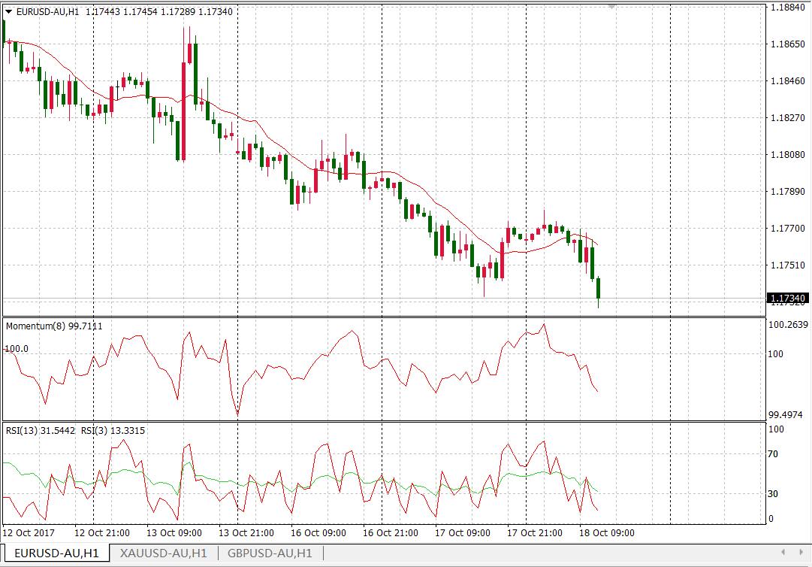The width and height of the screenshot is (812, 567).
Task: Click the 16 Oct 21:00 time axis label
Action: click(391, 533)
